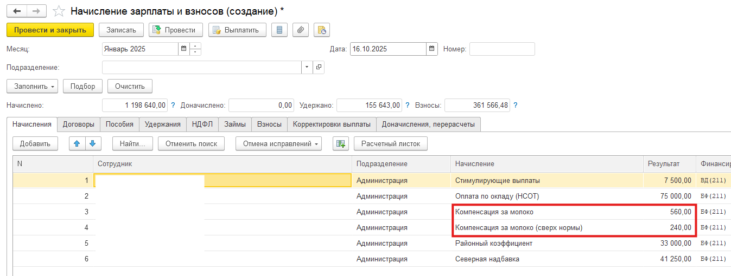731x276 pixels.
Task: Go forward with the right arrow button
Action: [36, 11]
